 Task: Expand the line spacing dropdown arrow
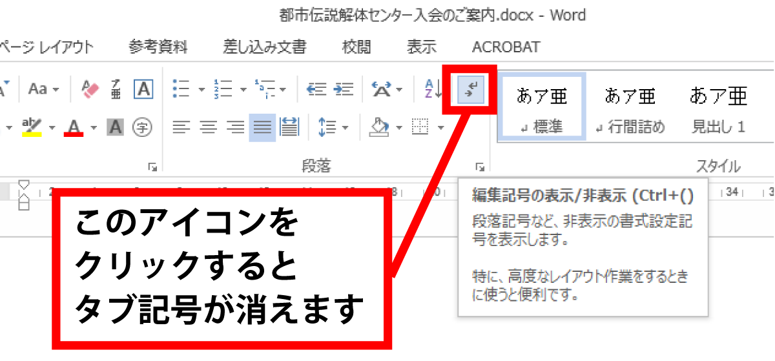pos(346,128)
